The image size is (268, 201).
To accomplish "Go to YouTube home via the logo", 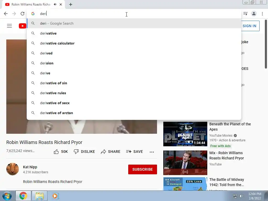I will pyautogui.click(x=23, y=26).
